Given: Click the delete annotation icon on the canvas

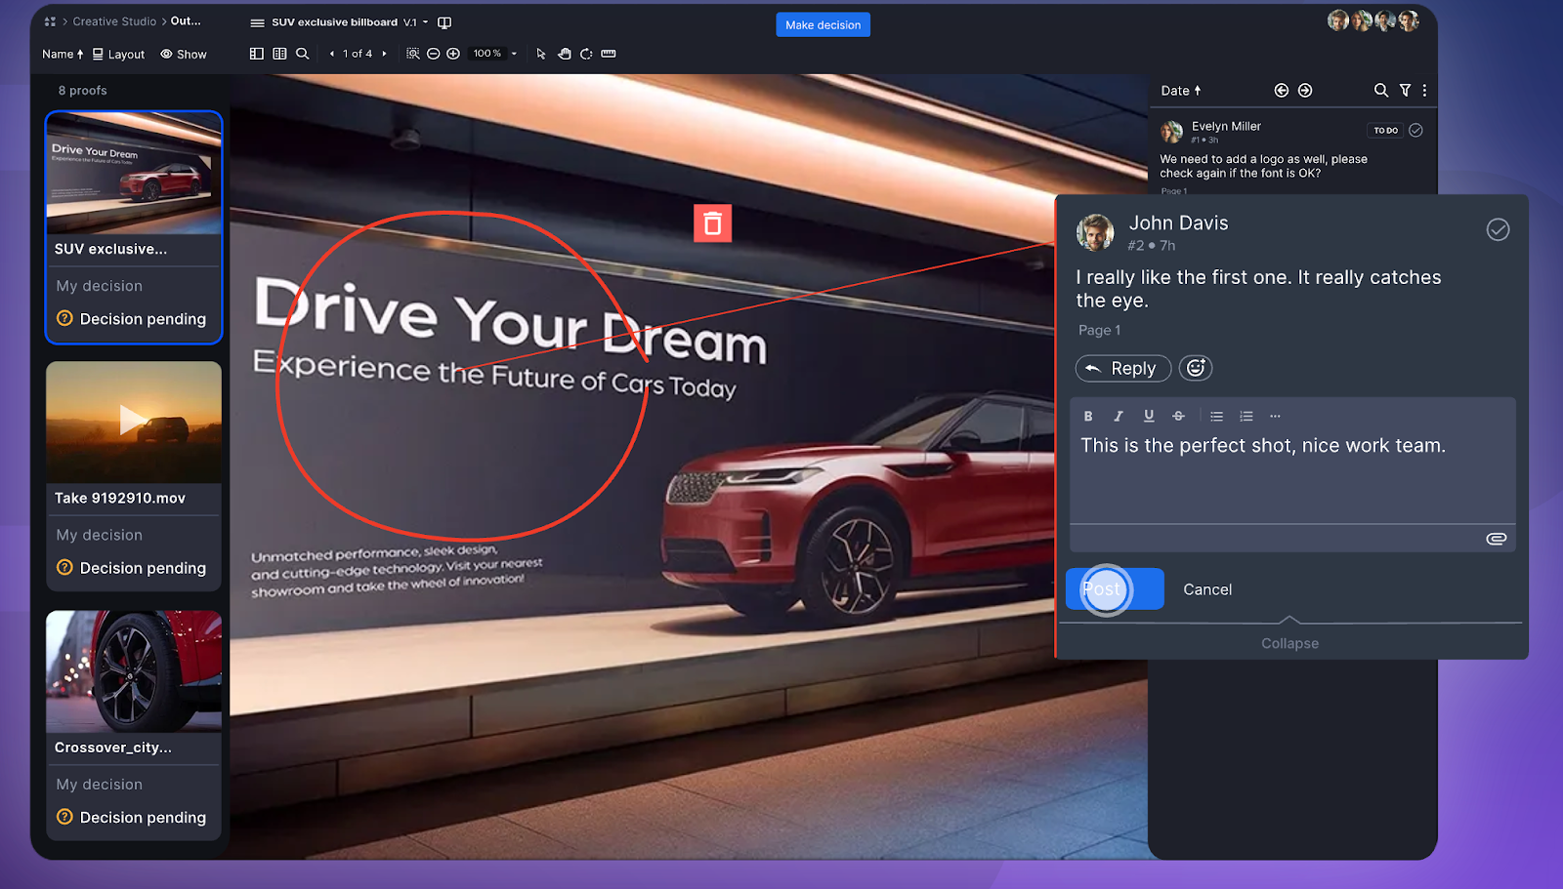Looking at the screenshot, I should tap(712, 223).
